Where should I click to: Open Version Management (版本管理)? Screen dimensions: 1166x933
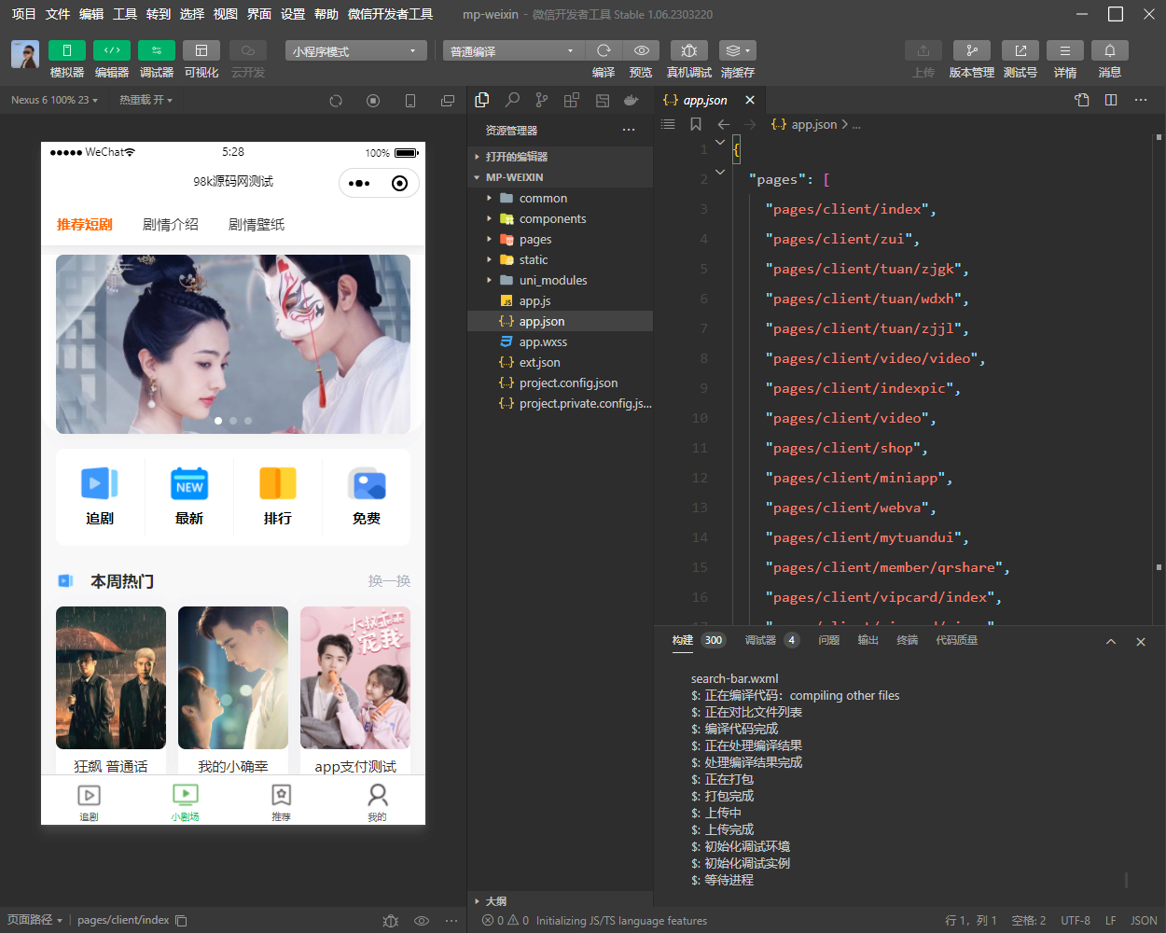[x=971, y=50]
